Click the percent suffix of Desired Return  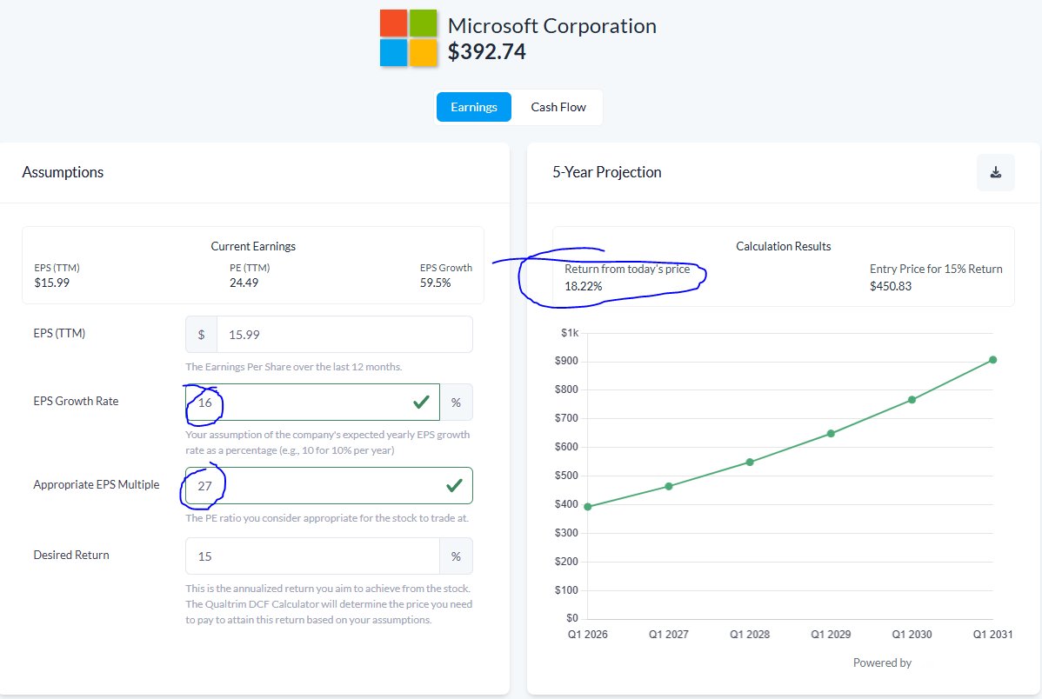tap(456, 556)
